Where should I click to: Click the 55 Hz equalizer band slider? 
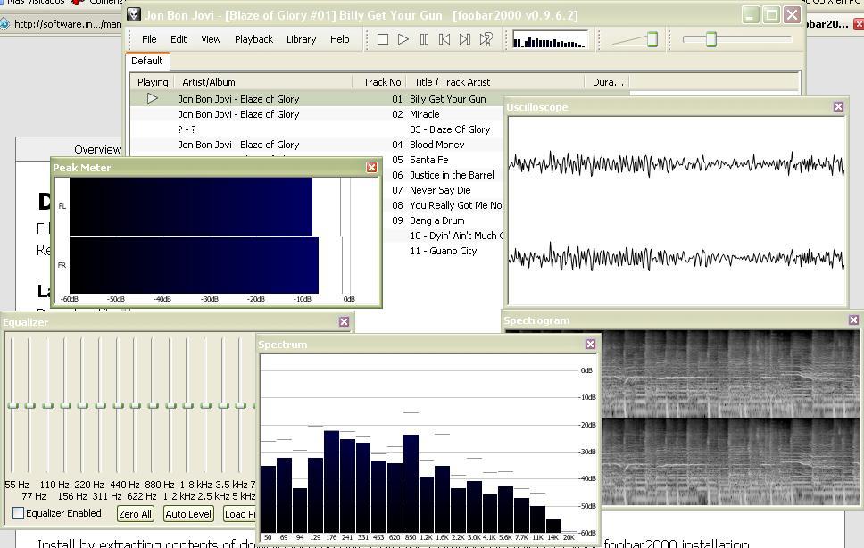point(12,404)
